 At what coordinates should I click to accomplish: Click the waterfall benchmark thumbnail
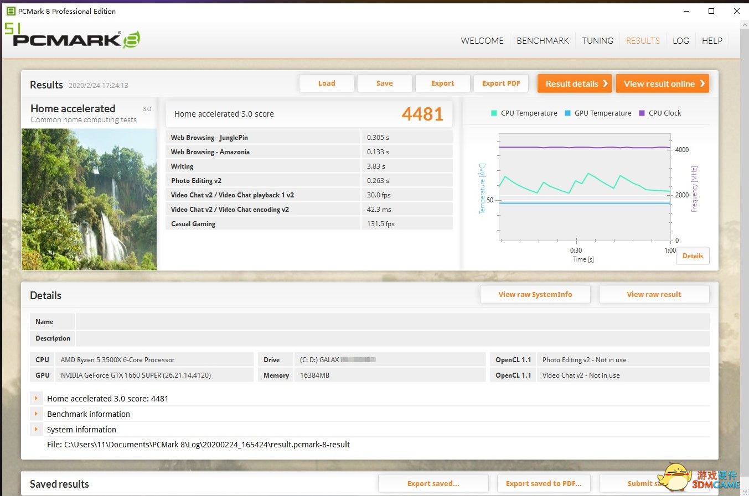click(x=89, y=199)
